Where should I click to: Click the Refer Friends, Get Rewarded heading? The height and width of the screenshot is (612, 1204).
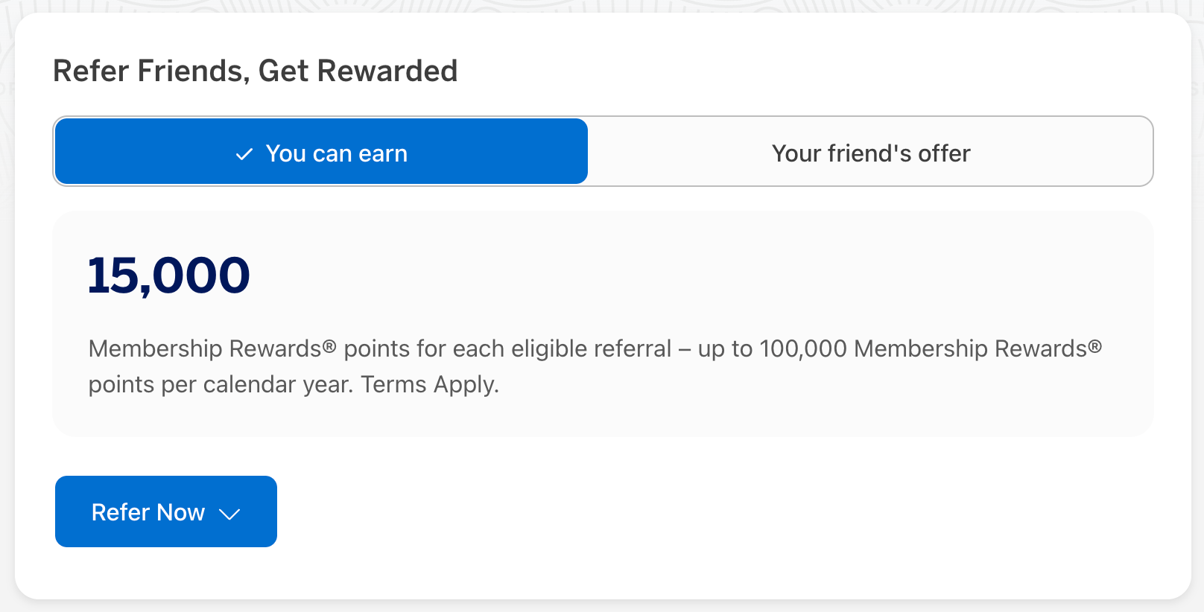pyautogui.click(x=255, y=71)
